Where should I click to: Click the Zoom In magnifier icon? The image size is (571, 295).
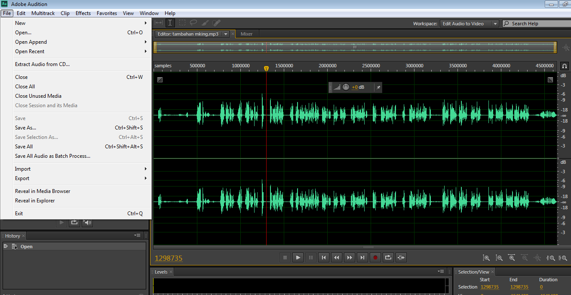click(x=486, y=258)
